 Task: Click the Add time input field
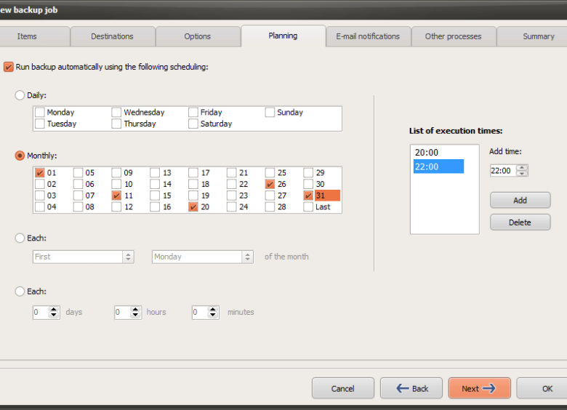click(x=502, y=171)
